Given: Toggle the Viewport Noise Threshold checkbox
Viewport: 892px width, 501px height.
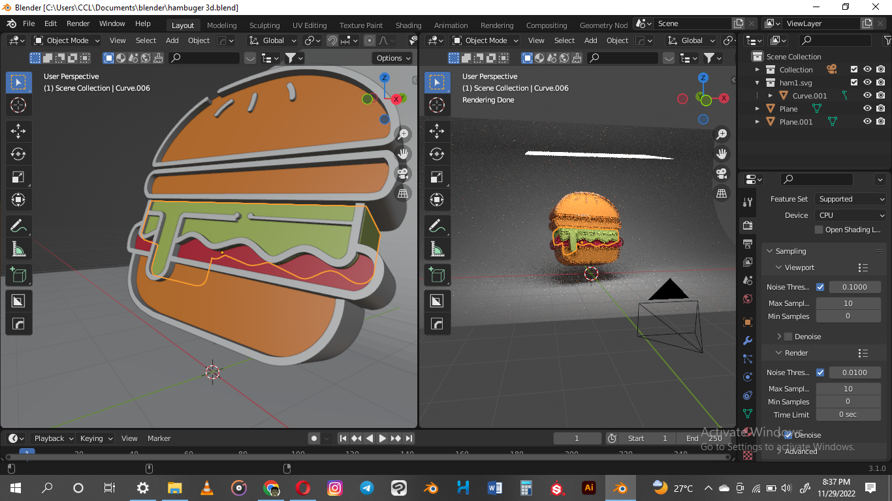Looking at the screenshot, I should pyautogui.click(x=820, y=287).
